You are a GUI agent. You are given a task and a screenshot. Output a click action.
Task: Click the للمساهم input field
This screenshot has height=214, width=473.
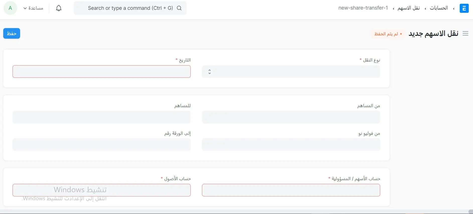click(102, 117)
